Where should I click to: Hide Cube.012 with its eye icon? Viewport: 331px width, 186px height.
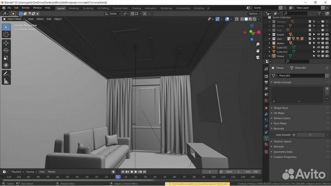click(x=318, y=51)
